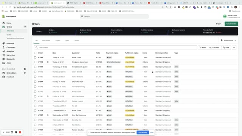Open the Marketing megaphone icon

(x=3, y=55)
